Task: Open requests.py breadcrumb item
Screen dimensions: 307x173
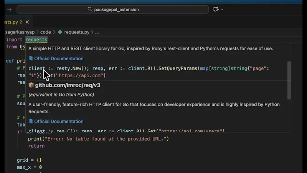Action: tap(77, 32)
